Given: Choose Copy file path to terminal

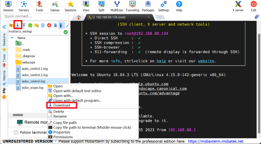Looking at the screenshot, I should tap(93, 128).
